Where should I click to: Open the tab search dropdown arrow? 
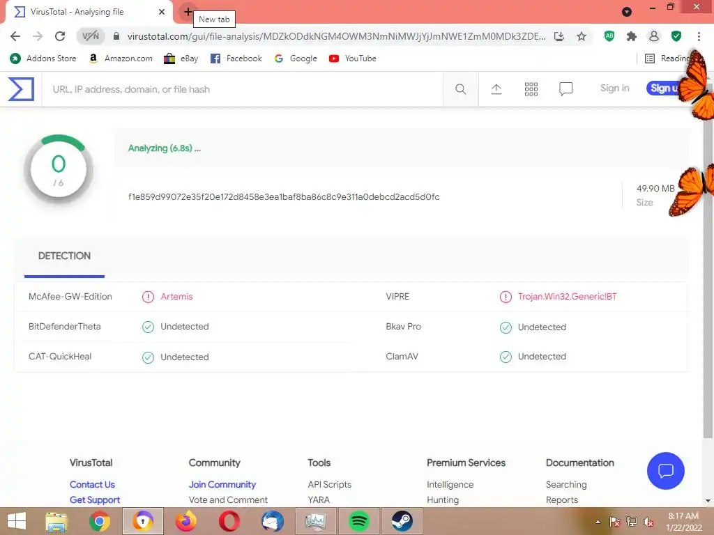pos(627,12)
